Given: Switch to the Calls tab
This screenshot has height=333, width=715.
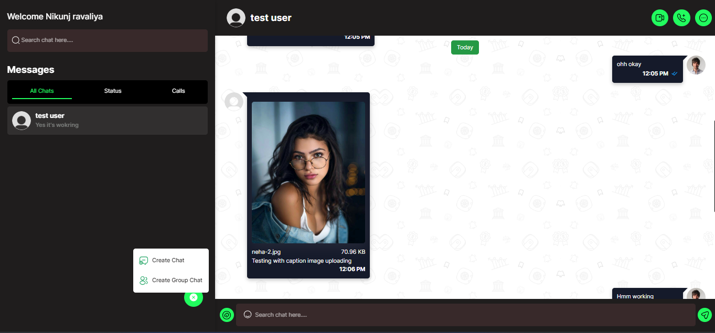Looking at the screenshot, I should click(x=178, y=90).
